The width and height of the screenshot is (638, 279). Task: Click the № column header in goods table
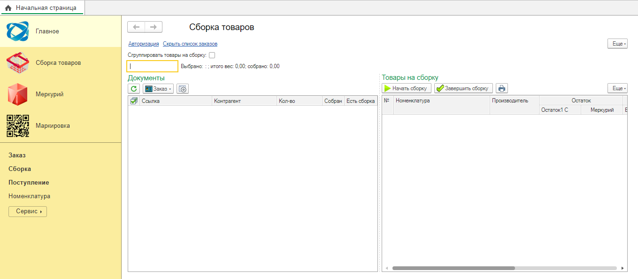(x=388, y=105)
